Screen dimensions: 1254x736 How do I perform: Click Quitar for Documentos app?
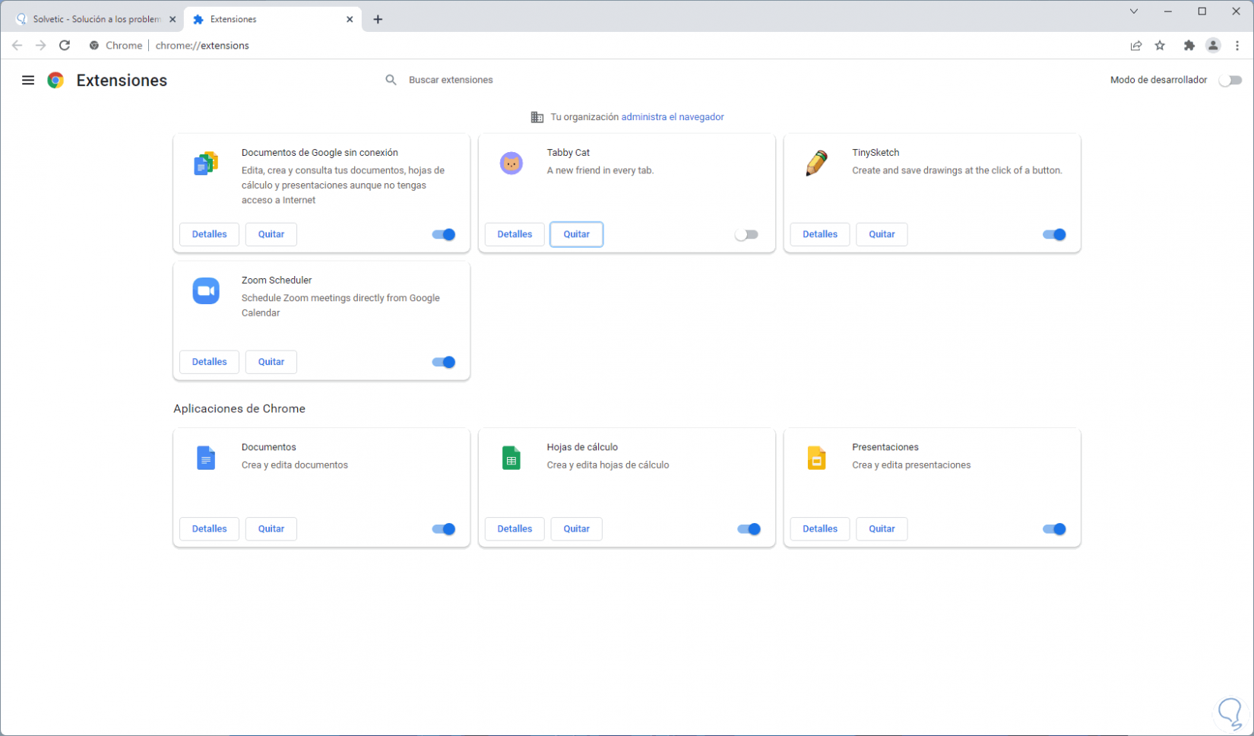point(271,529)
